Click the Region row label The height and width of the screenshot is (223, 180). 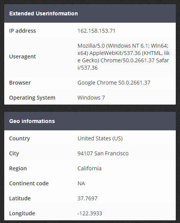pyautogui.click(x=18, y=168)
